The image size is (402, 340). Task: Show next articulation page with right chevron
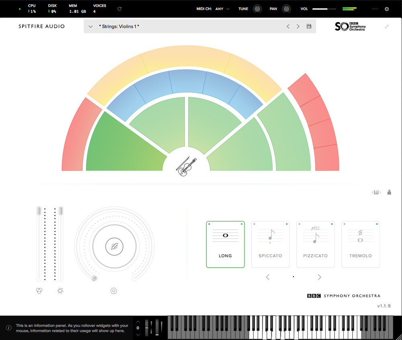320,277
